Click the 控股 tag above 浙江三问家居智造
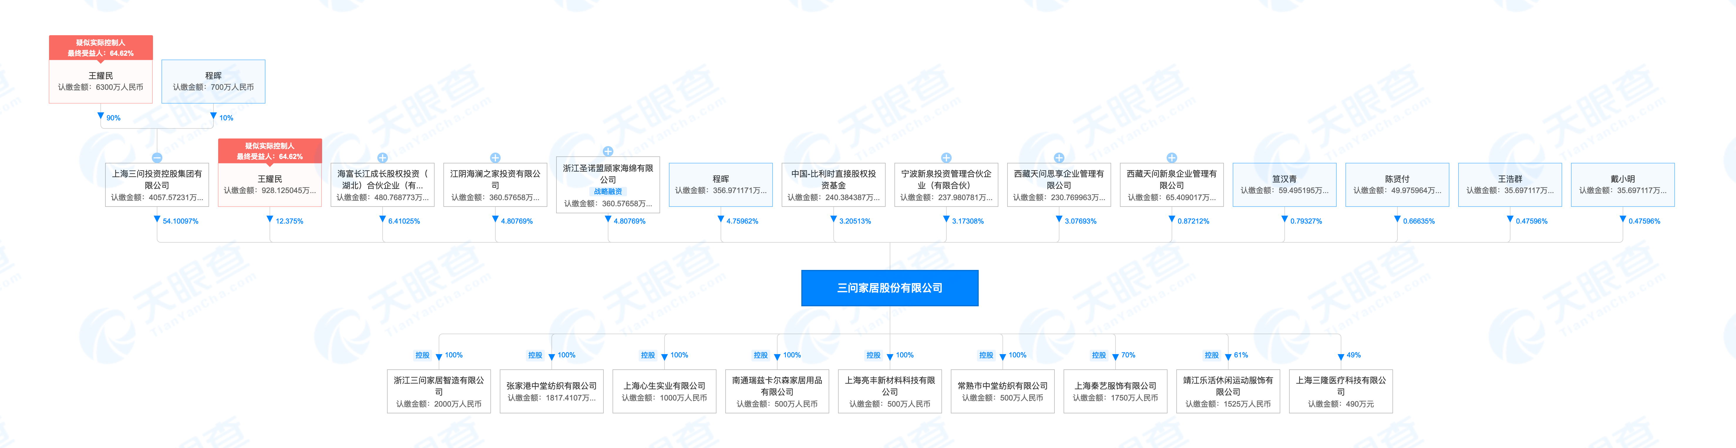 pyautogui.click(x=423, y=355)
